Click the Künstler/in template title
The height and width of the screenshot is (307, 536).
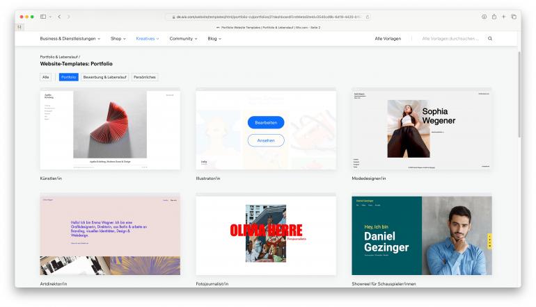51,179
